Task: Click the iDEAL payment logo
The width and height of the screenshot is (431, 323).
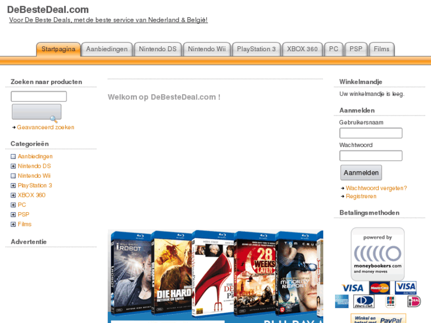Action: pyautogui.click(x=414, y=301)
